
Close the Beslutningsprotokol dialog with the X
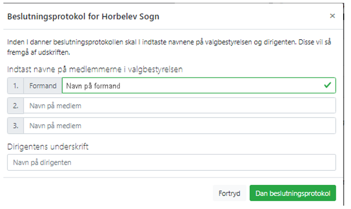point(332,16)
